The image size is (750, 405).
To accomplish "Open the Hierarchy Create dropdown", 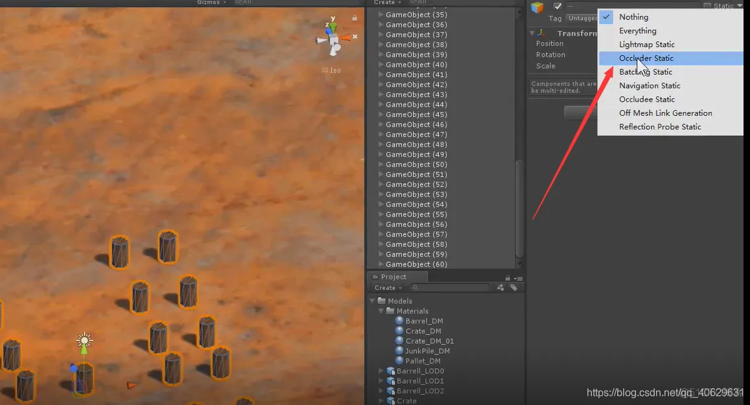I will point(387,3).
